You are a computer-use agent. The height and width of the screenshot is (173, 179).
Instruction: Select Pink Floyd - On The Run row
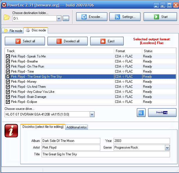point(90,66)
